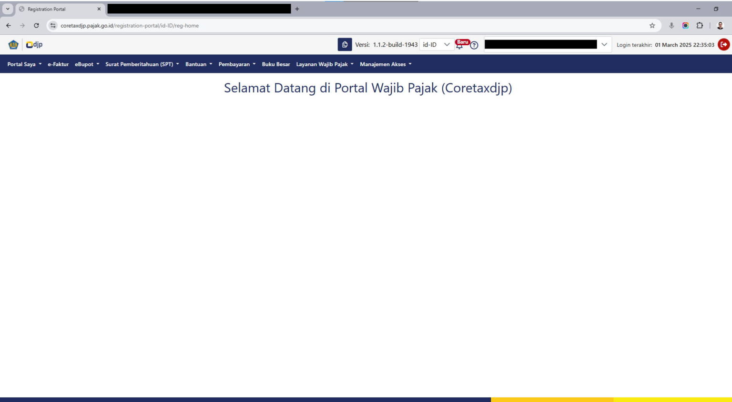Open the Buku Besar page

point(276,64)
